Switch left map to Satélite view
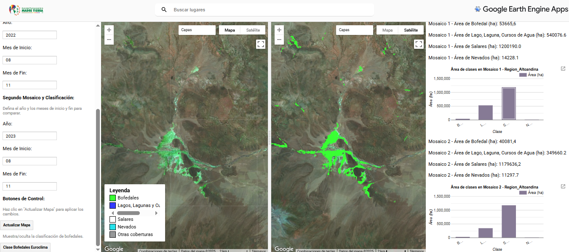This screenshot has width=569, height=252. click(253, 30)
